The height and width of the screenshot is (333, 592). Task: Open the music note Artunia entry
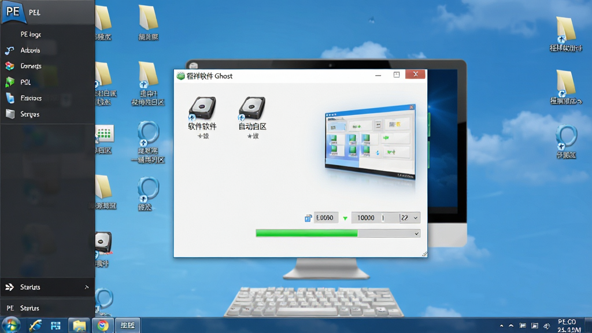(x=9, y=50)
